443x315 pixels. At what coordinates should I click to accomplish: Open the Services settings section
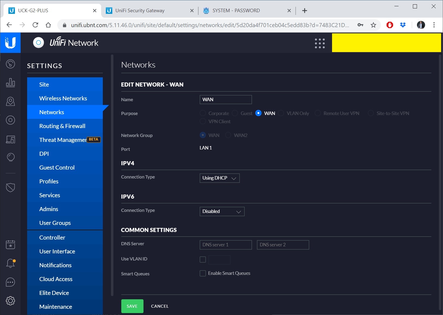coord(65,195)
